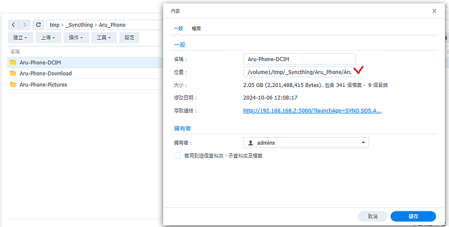Click the Aru-Phone-DCIM folder icon
449x227 pixels.
coord(13,62)
